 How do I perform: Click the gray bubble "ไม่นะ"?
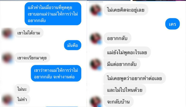[22, 89]
